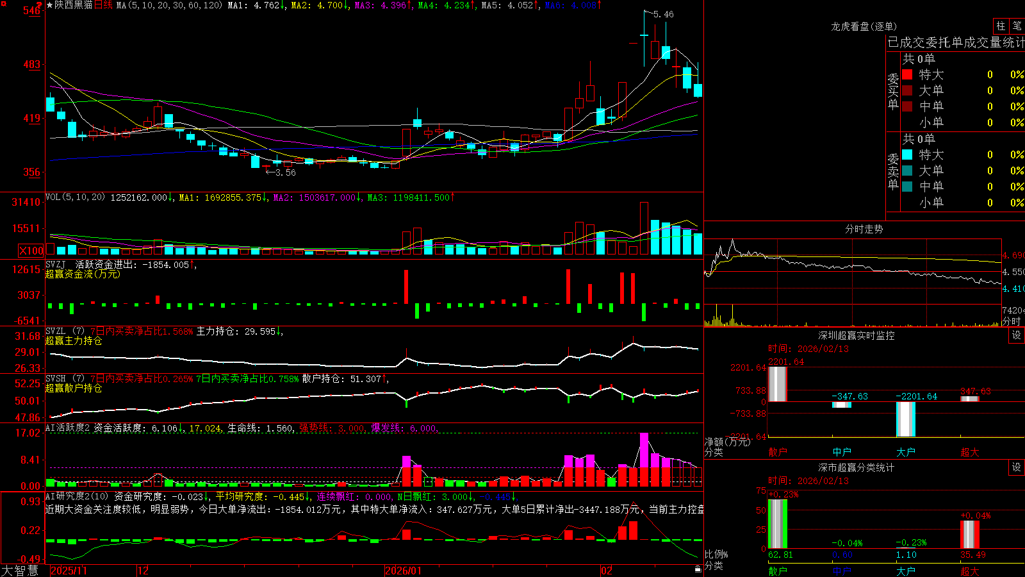
Task: Click the AI活跃度2 indicator name
Action: click(68, 428)
